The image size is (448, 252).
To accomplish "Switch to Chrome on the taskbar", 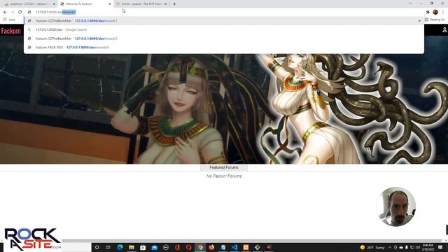I will click(x=200, y=247).
